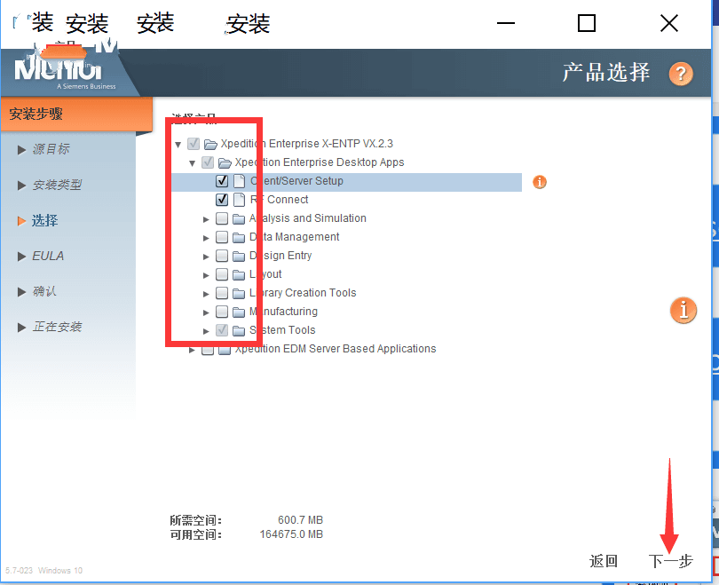Uncheck the Client/Server Setup checkbox
This screenshot has width=719, height=585.
(222, 181)
